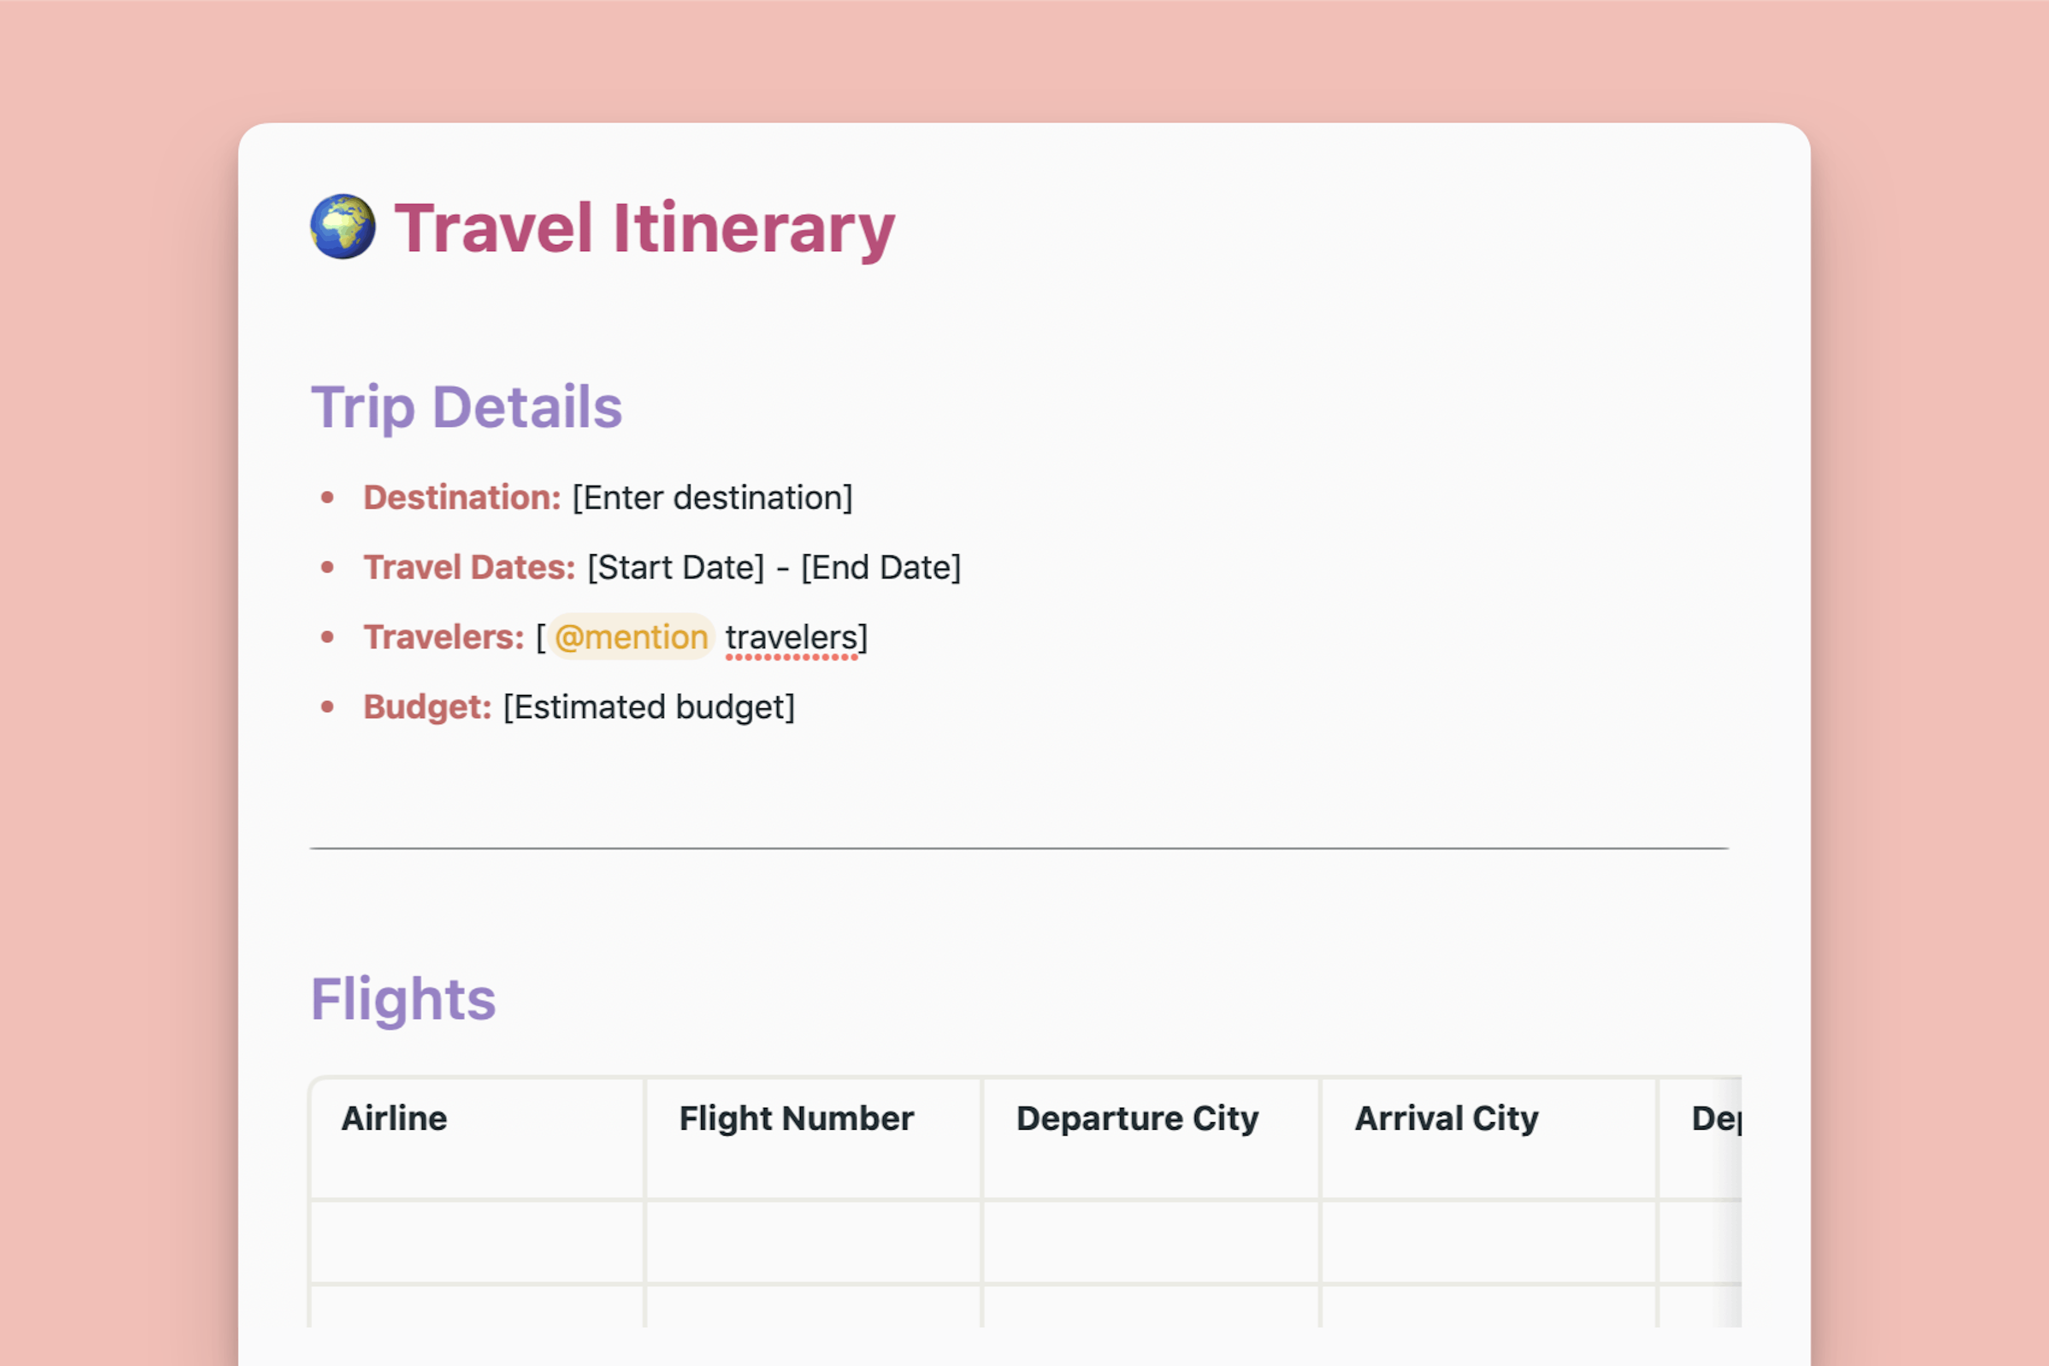The image size is (2049, 1366).
Task: Click the [Start Date] - [End Date] placeholder
Action: click(x=774, y=567)
